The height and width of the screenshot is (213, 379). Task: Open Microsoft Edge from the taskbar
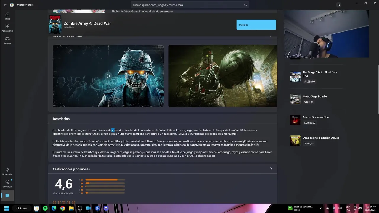[54, 208]
